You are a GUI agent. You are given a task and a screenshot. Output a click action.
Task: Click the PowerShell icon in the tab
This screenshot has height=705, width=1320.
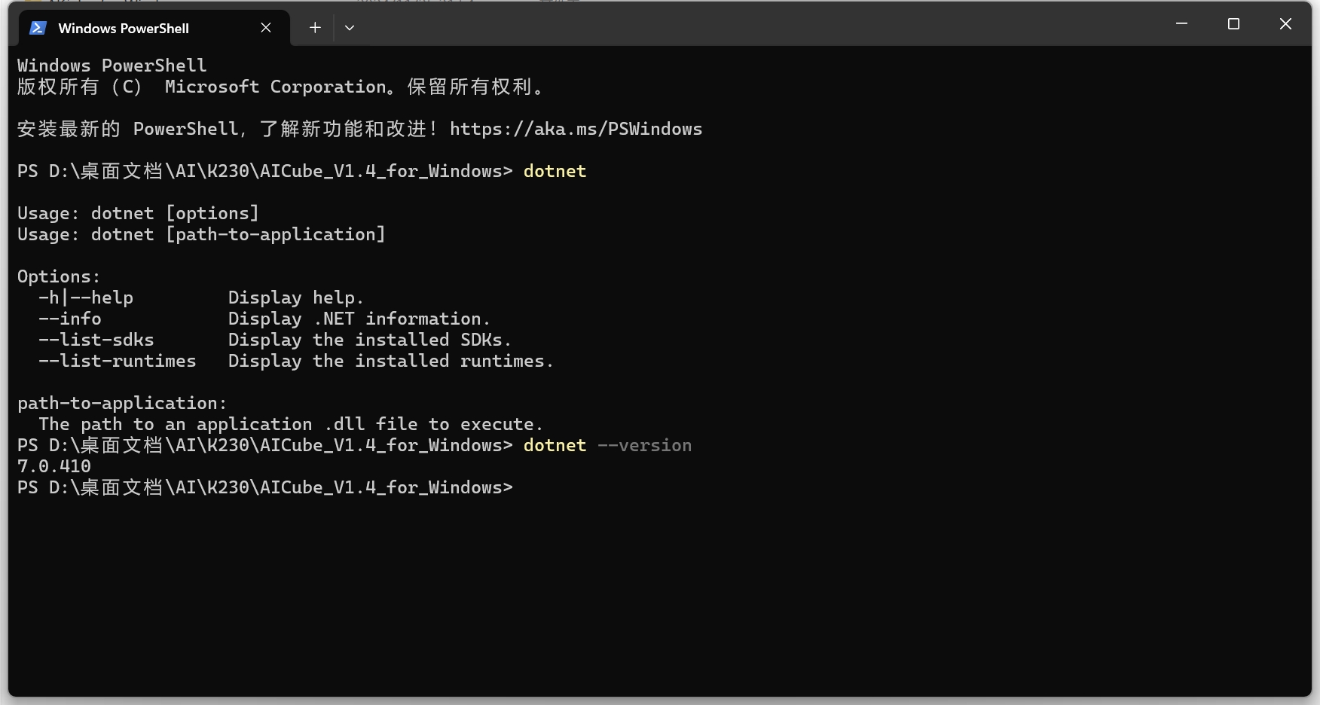[38, 28]
